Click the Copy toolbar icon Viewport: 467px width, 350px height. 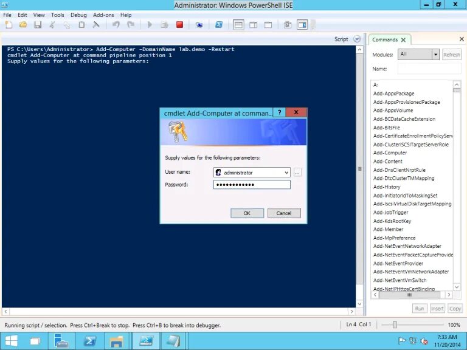click(x=67, y=25)
